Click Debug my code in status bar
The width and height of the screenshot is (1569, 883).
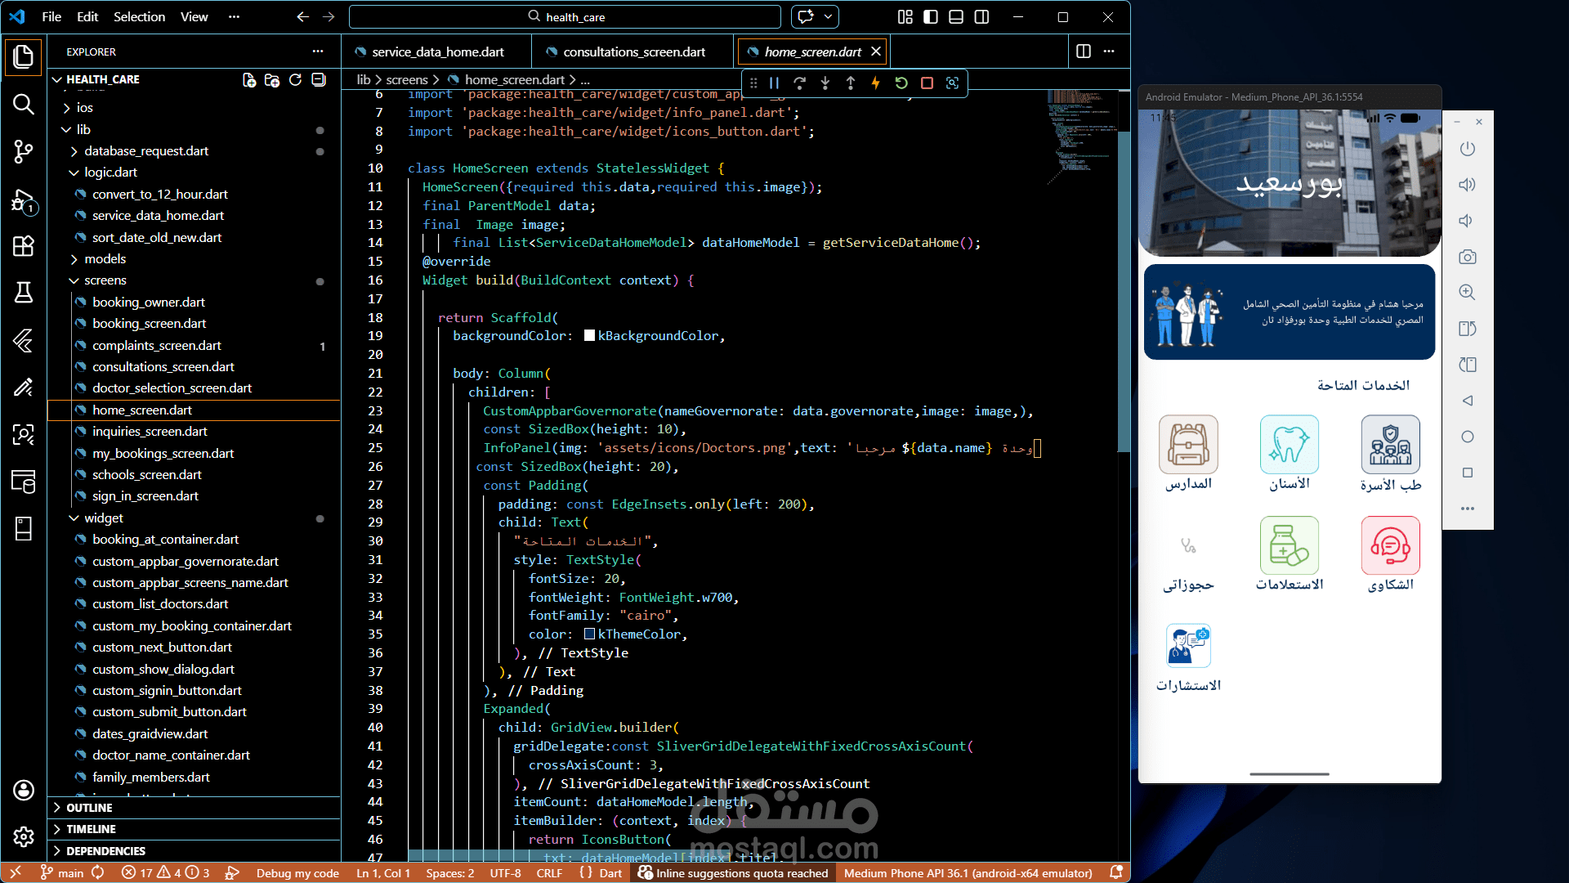(x=297, y=873)
